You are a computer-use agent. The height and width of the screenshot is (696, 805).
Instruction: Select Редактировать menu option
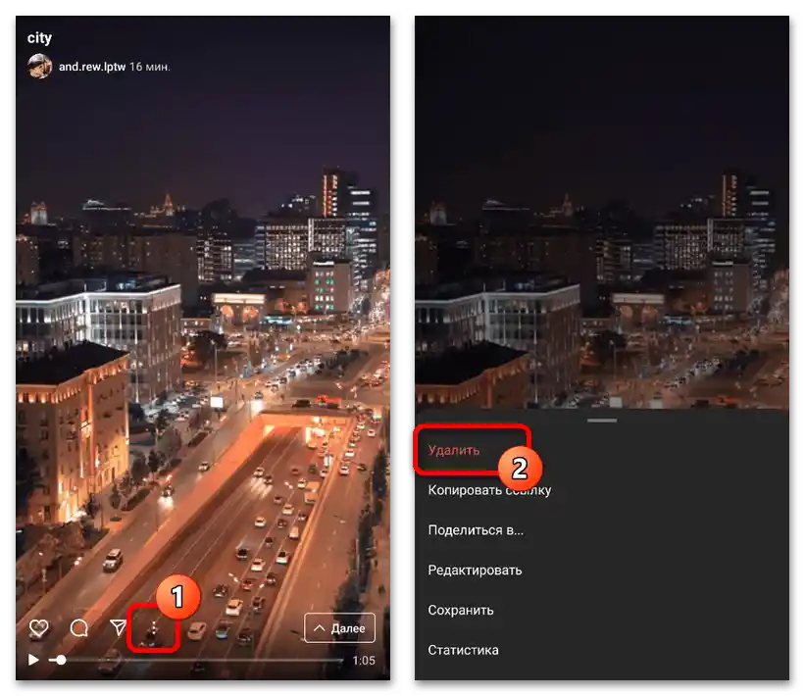(x=475, y=571)
